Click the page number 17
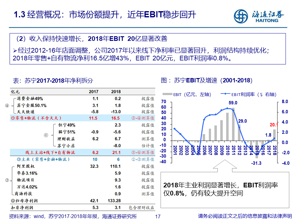Screen dimensions: 297x223 pyautogui.click(x=158, y=216)
